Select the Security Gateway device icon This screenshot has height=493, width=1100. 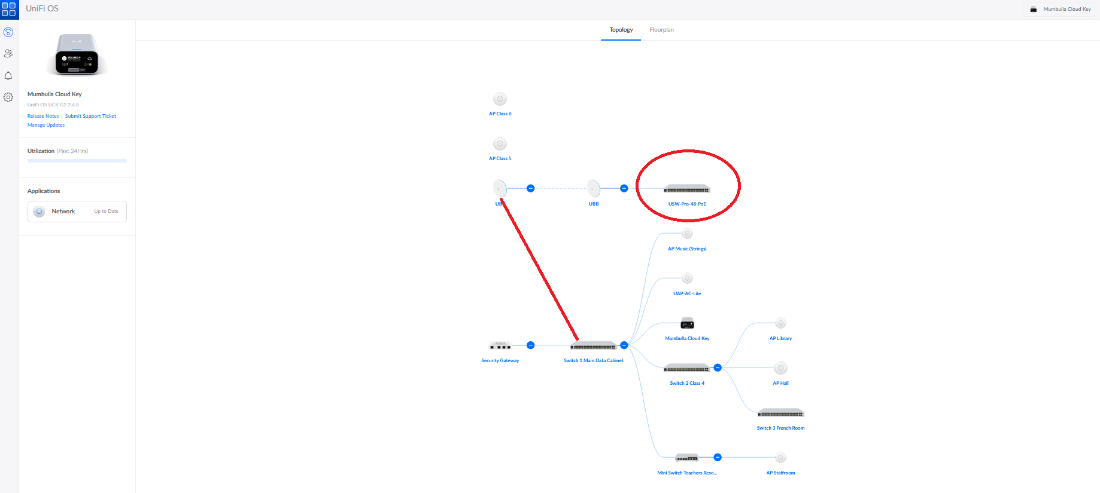[500, 345]
